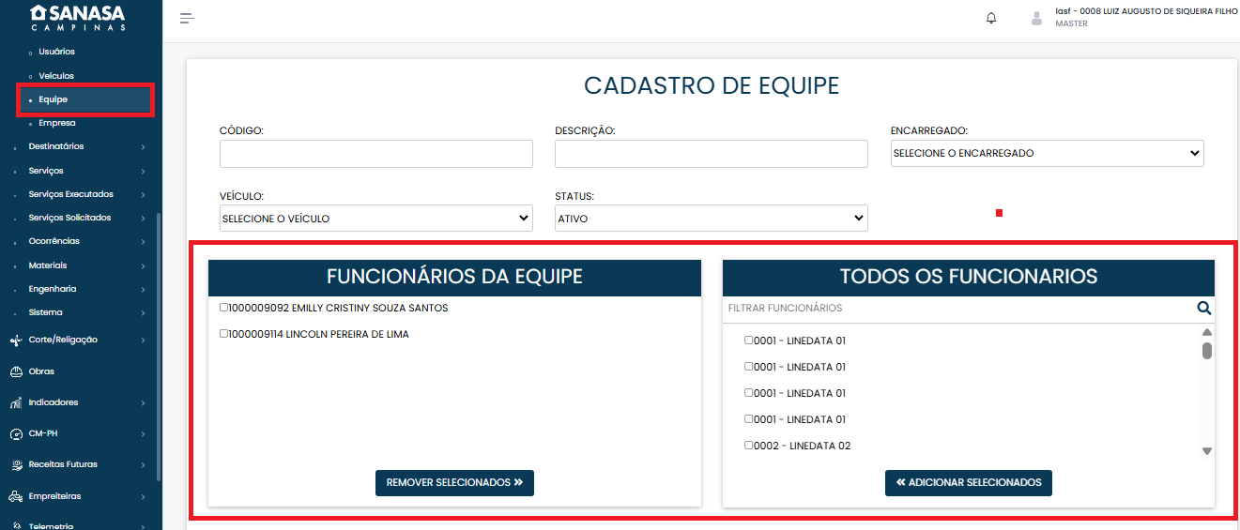Open the Encarregado dropdown

[1047, 153]
